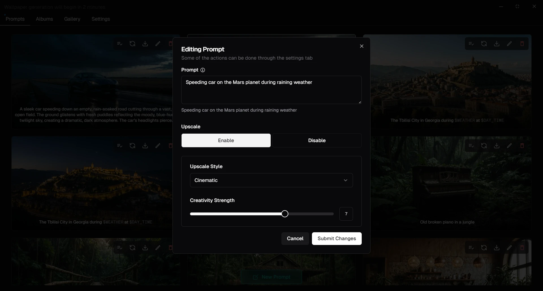Click download icon on Old broken piano card
The width and height of the screenshot is (543, 291).
497,146
